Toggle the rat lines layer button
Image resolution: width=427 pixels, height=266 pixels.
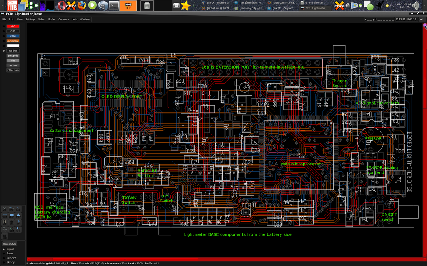click(13, 51)
